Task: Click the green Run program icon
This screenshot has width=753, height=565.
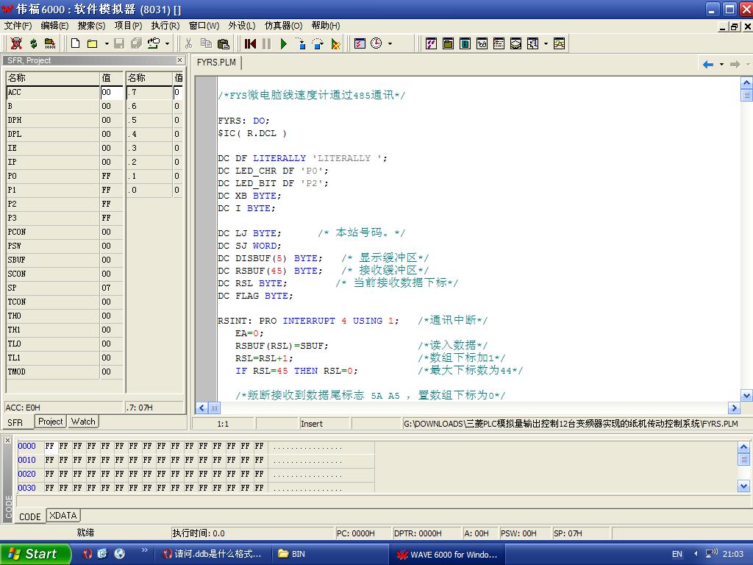Action: tap(284, 44)
